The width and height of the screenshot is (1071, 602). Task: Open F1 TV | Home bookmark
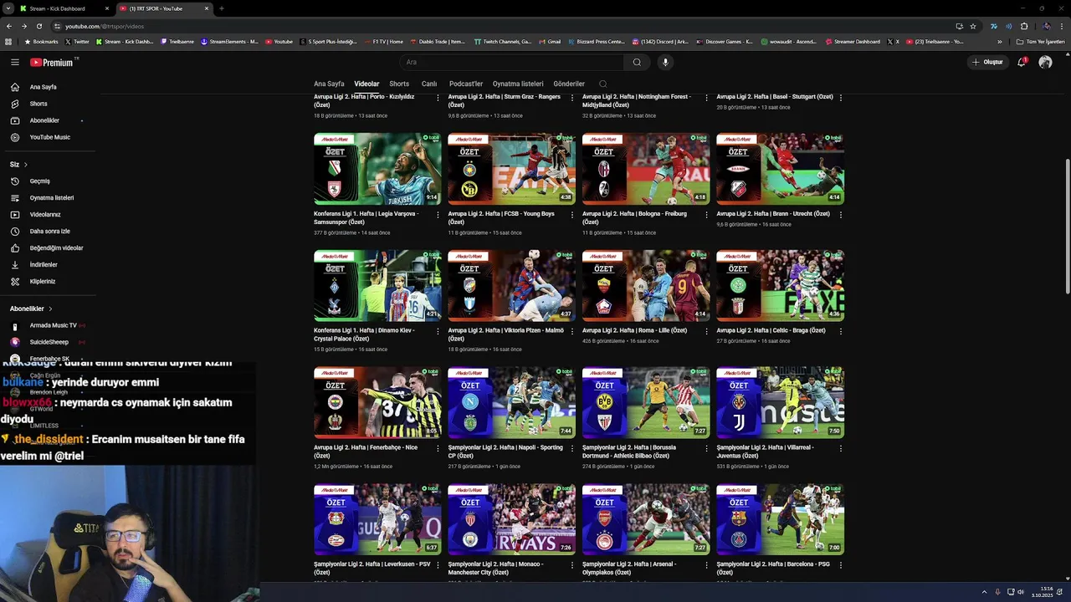[384, 41]
